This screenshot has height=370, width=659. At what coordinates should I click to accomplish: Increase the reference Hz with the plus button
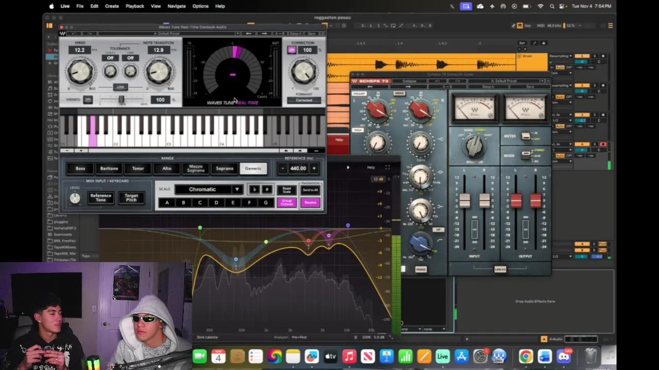[x=314, y=169]
